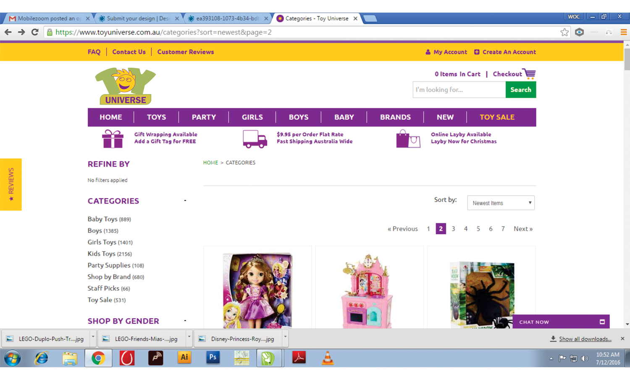Proceed to Checkout

click(x=507, y=74)
